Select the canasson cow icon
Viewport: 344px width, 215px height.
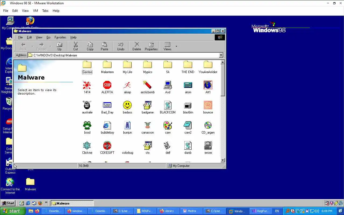click(148, 125)
